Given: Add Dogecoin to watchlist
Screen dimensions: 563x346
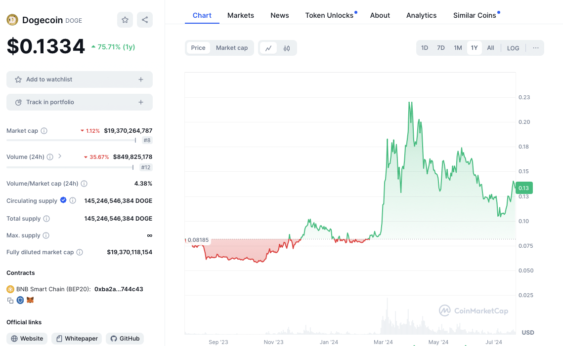Looking at the screenshot, I should [x=80, y=79].
